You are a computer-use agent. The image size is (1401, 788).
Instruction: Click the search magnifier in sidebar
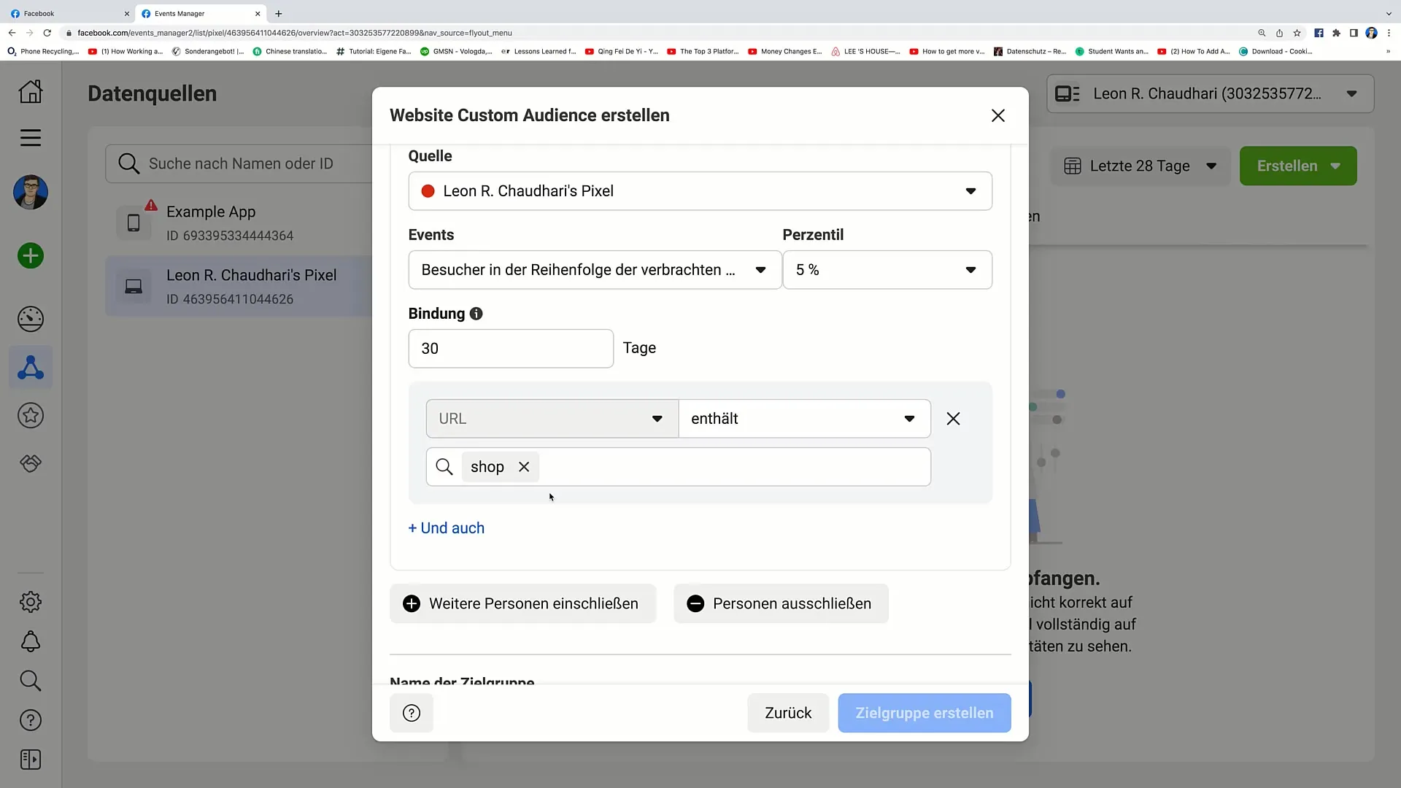(x=31, y=681)
